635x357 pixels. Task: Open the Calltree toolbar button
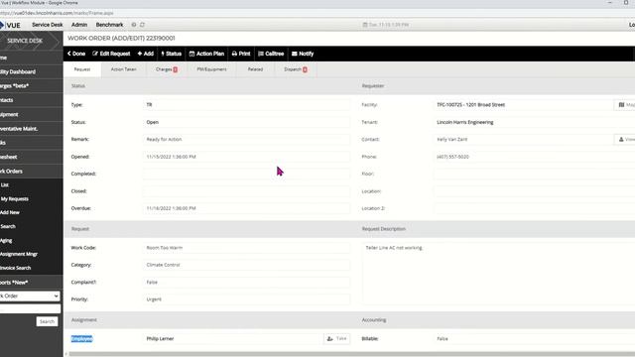[271, 54]
